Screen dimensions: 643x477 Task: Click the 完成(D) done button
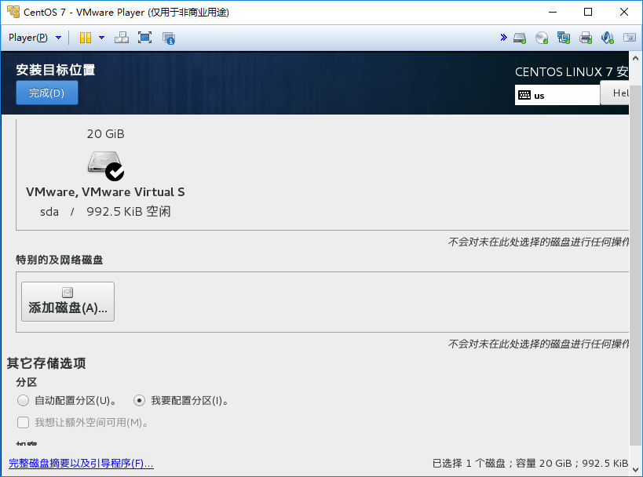pos(47,93)
